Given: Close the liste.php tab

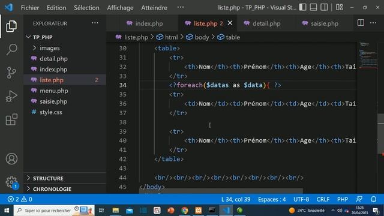Looking at the screenshot, I should [230, 23].
